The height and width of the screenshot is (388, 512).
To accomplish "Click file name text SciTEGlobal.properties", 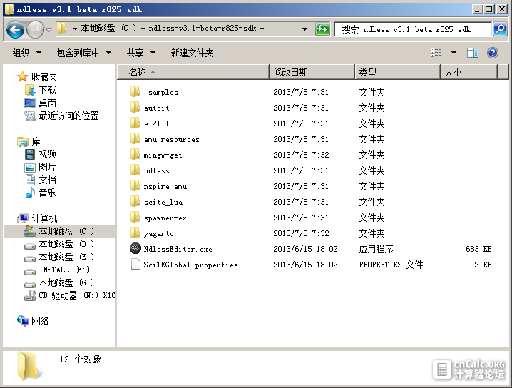I will pos(190,265).
